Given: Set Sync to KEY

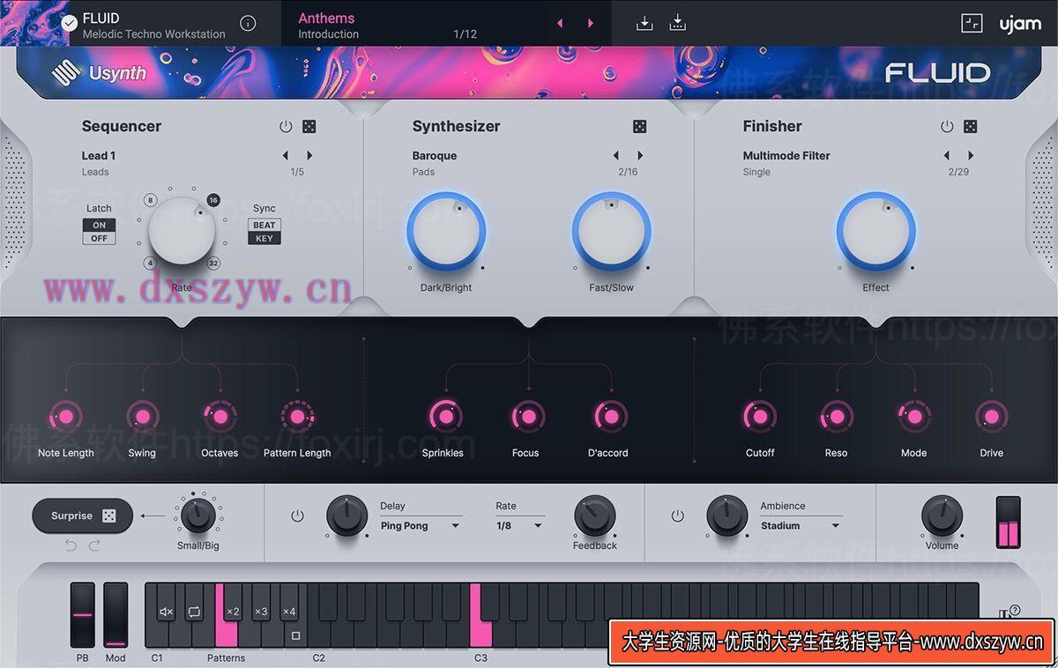Looking at the screenshot, I should (x=264, y=238).
